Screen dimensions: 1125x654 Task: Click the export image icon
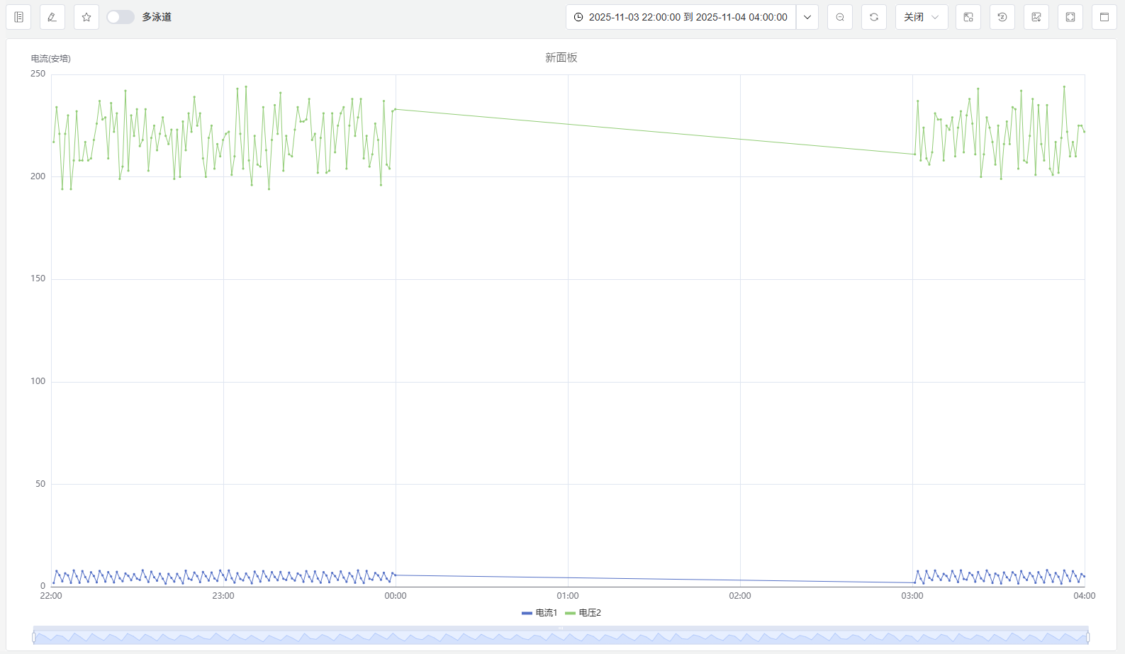coord(1036,17)
